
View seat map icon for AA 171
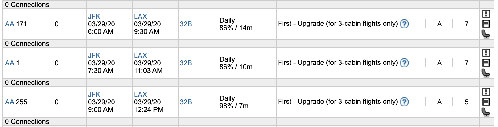tap(486, 34)
